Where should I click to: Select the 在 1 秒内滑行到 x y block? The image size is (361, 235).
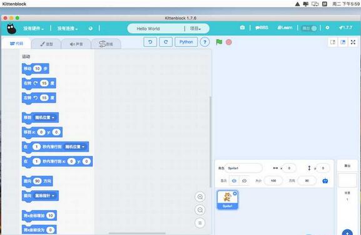point(58,162)
